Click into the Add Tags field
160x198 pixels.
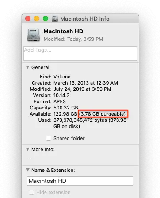click(80, 53)
